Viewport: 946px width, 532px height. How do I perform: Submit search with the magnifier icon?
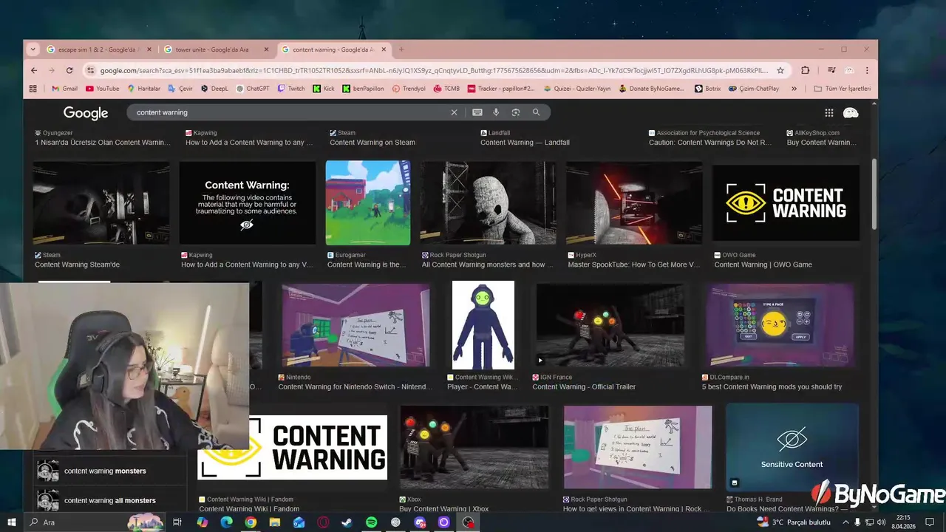(536, 112)
